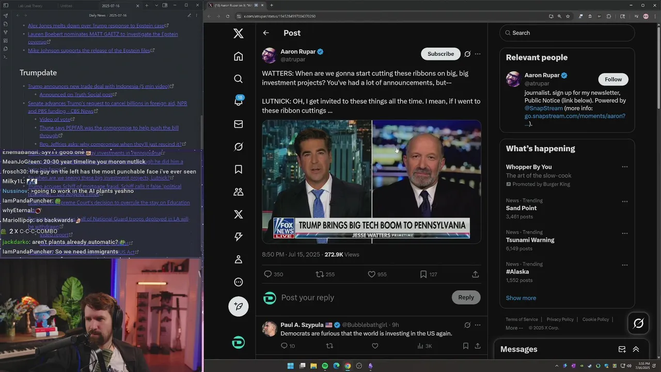Open floating Grok button
The height and width of the screenshot is (372, 661).
(x=638, y=323)
